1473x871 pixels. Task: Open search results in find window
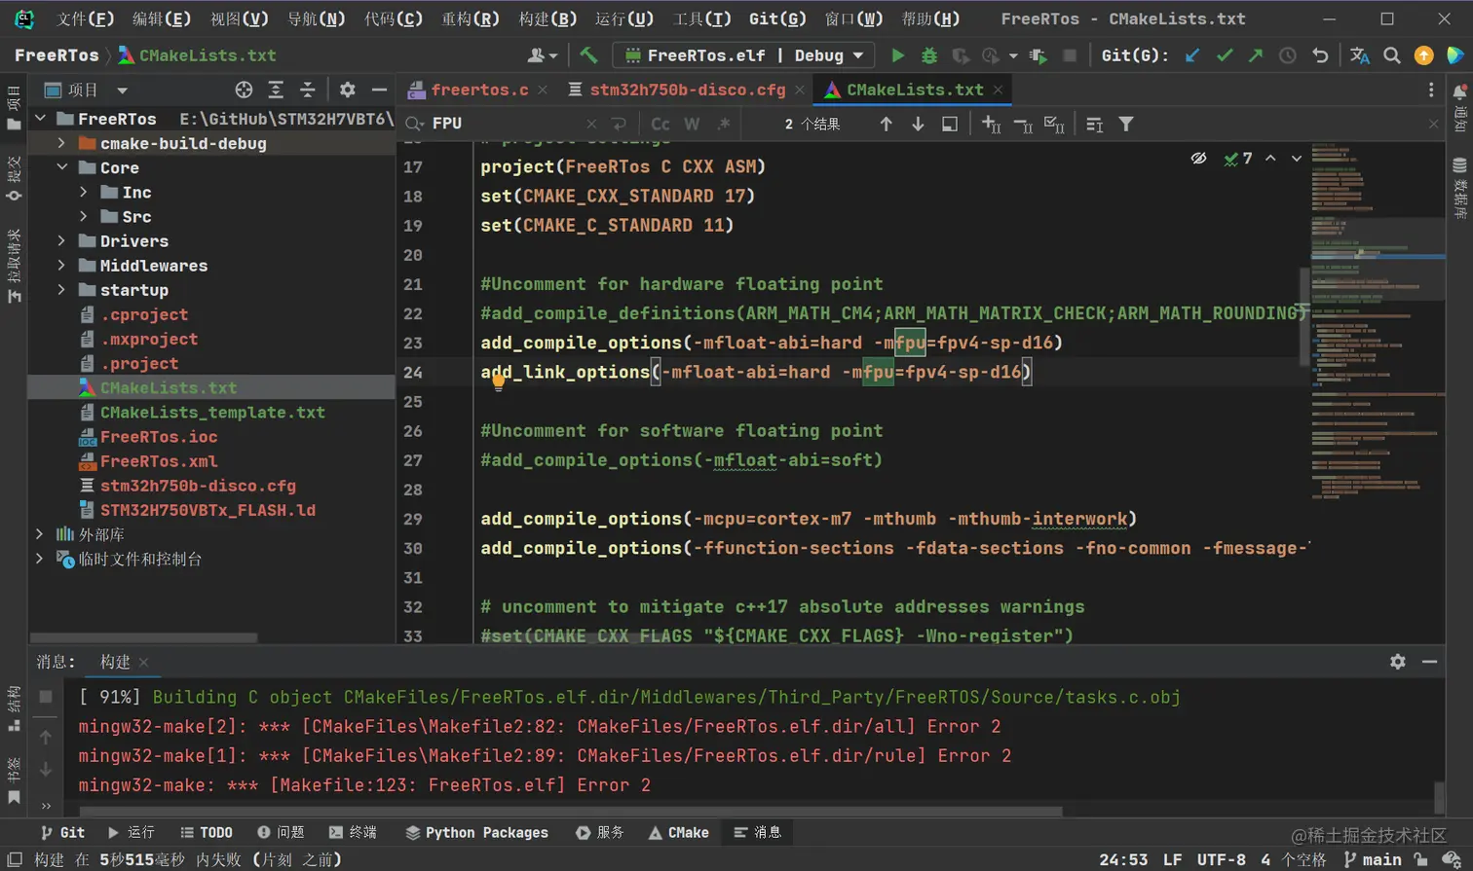pyautogui.click(x=950, y=124)
